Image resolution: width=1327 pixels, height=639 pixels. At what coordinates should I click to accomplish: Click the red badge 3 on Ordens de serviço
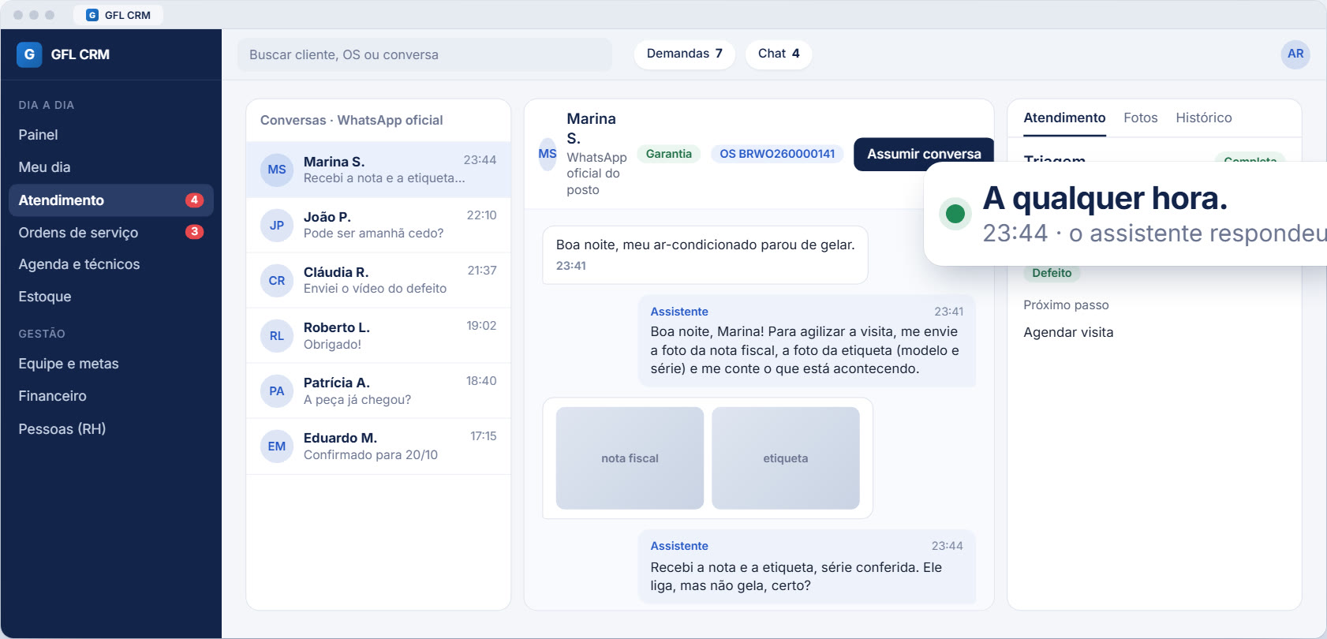click(x=194, y=232)
